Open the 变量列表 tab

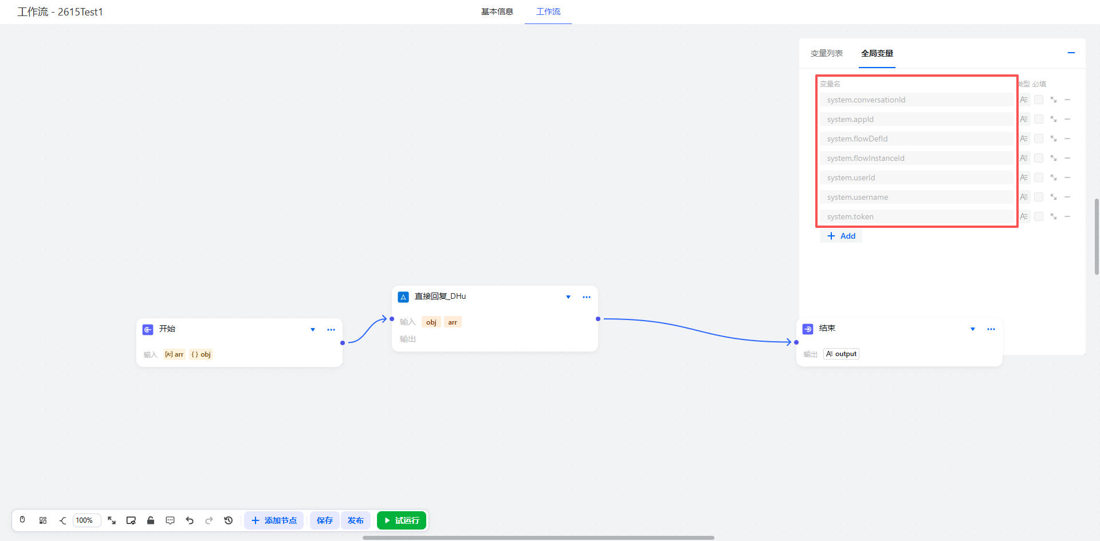826,53
